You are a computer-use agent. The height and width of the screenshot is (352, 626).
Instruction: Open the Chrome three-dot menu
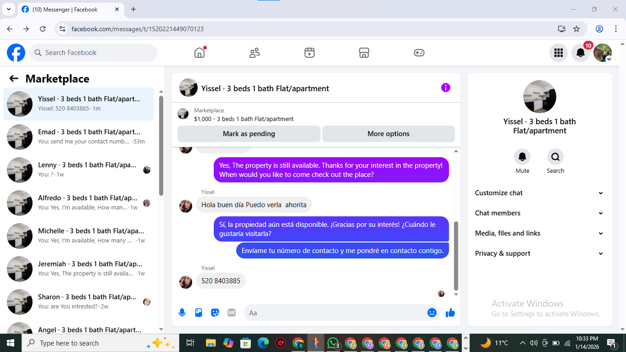click(616, 29)
